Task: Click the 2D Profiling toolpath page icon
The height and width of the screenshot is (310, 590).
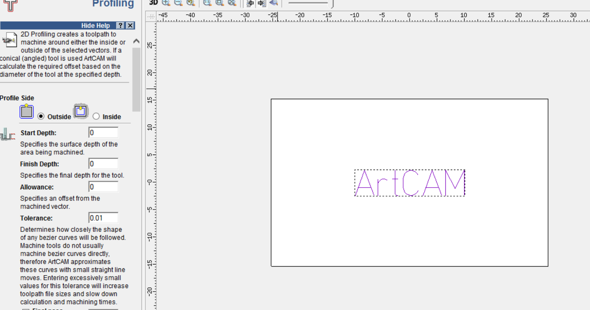Action: point(9,40)
